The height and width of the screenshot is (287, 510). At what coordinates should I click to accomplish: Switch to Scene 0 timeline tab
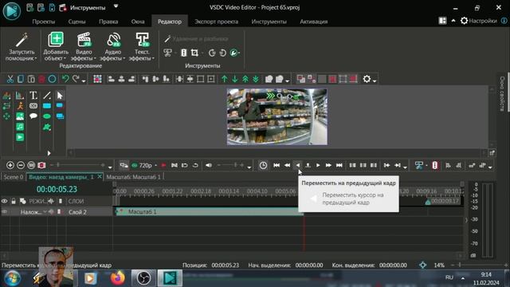(14, 177)
